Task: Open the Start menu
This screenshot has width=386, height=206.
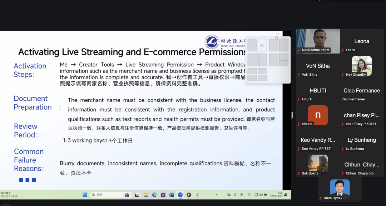Action: pyautogui.click(x=85, y=195)
